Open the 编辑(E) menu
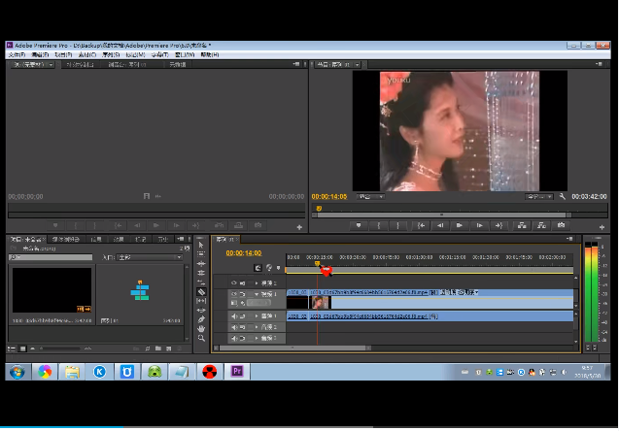Screen dimensions: 619x431 point(40,54)
